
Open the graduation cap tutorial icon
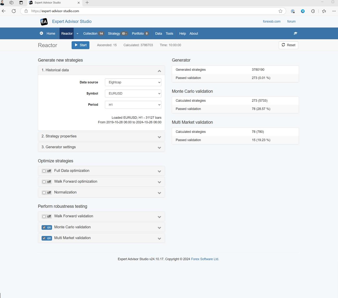pos(295,33)
